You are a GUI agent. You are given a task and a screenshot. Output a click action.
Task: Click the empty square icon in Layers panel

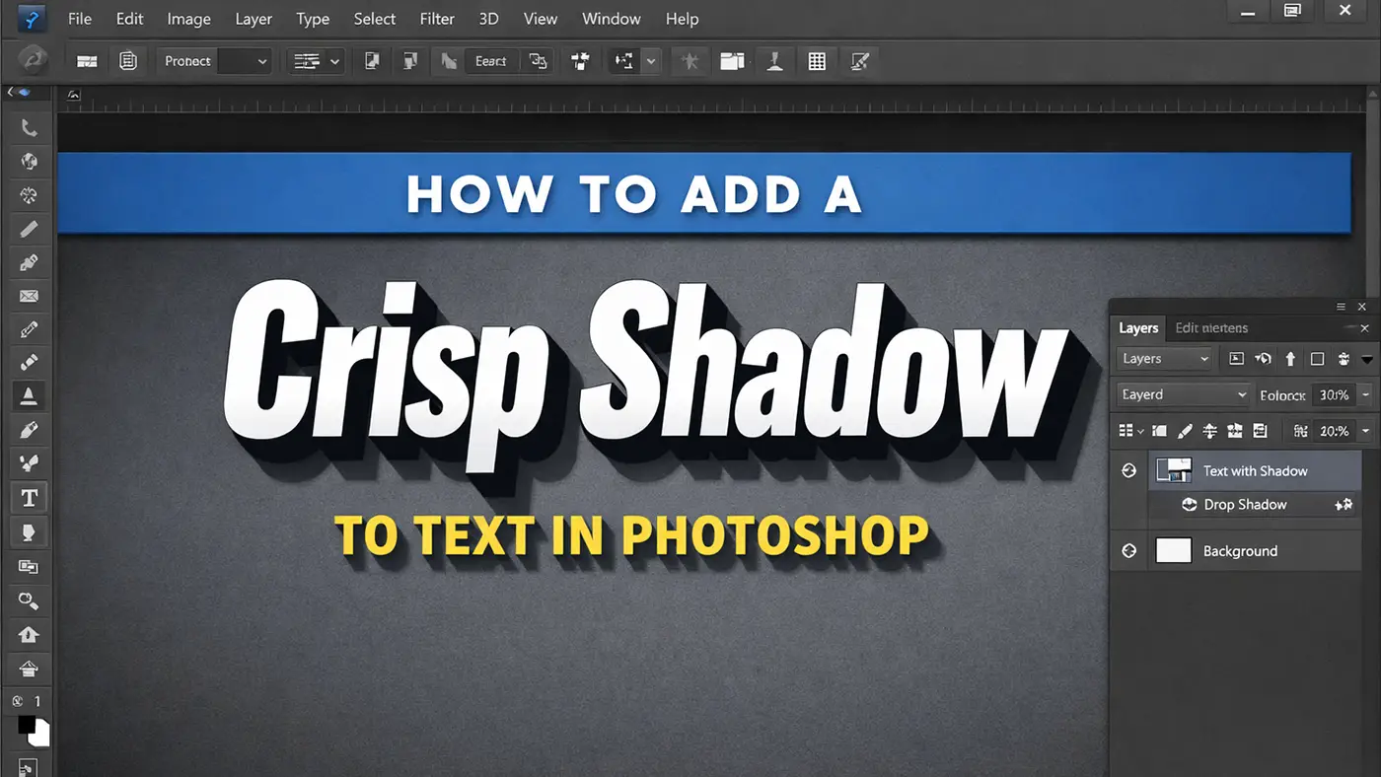tap(1317, 359)
